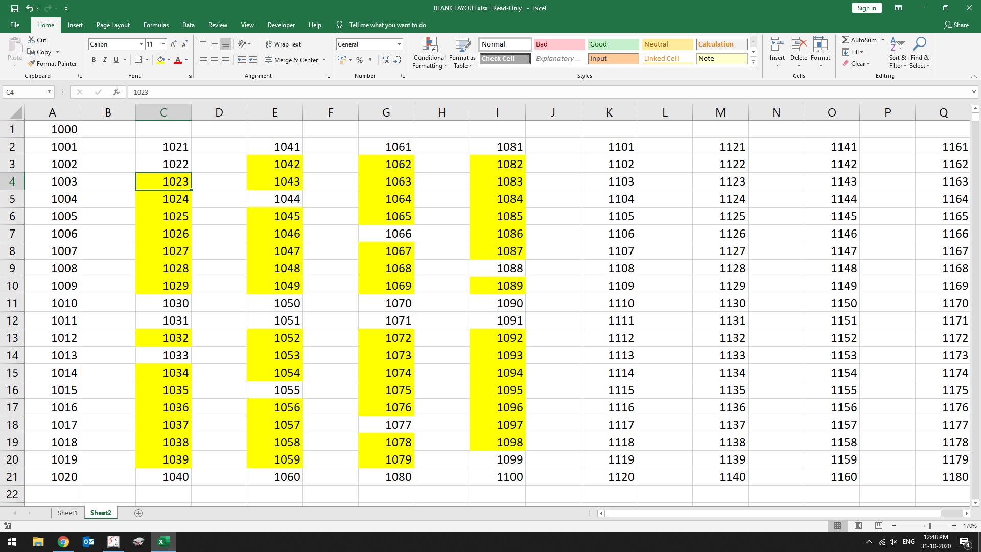981x552 pixels.
Task: Open the Formulas ribbon tab
Action: click(156, 25)
